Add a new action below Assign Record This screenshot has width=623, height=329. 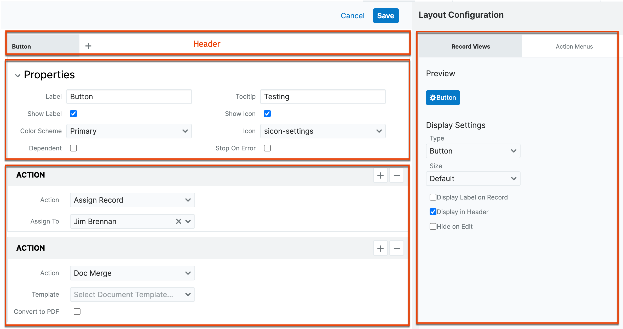(x=380, y=175)
